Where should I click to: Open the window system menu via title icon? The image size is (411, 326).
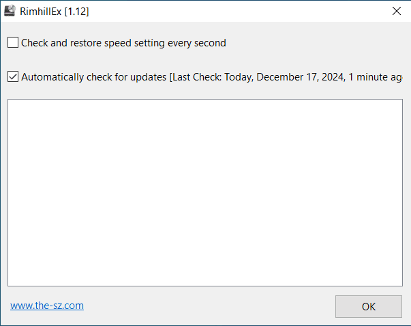tap(10, 11)
